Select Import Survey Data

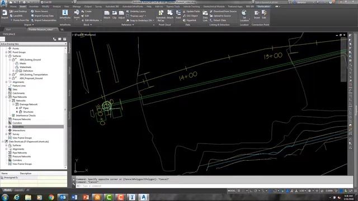pos(43,16)
